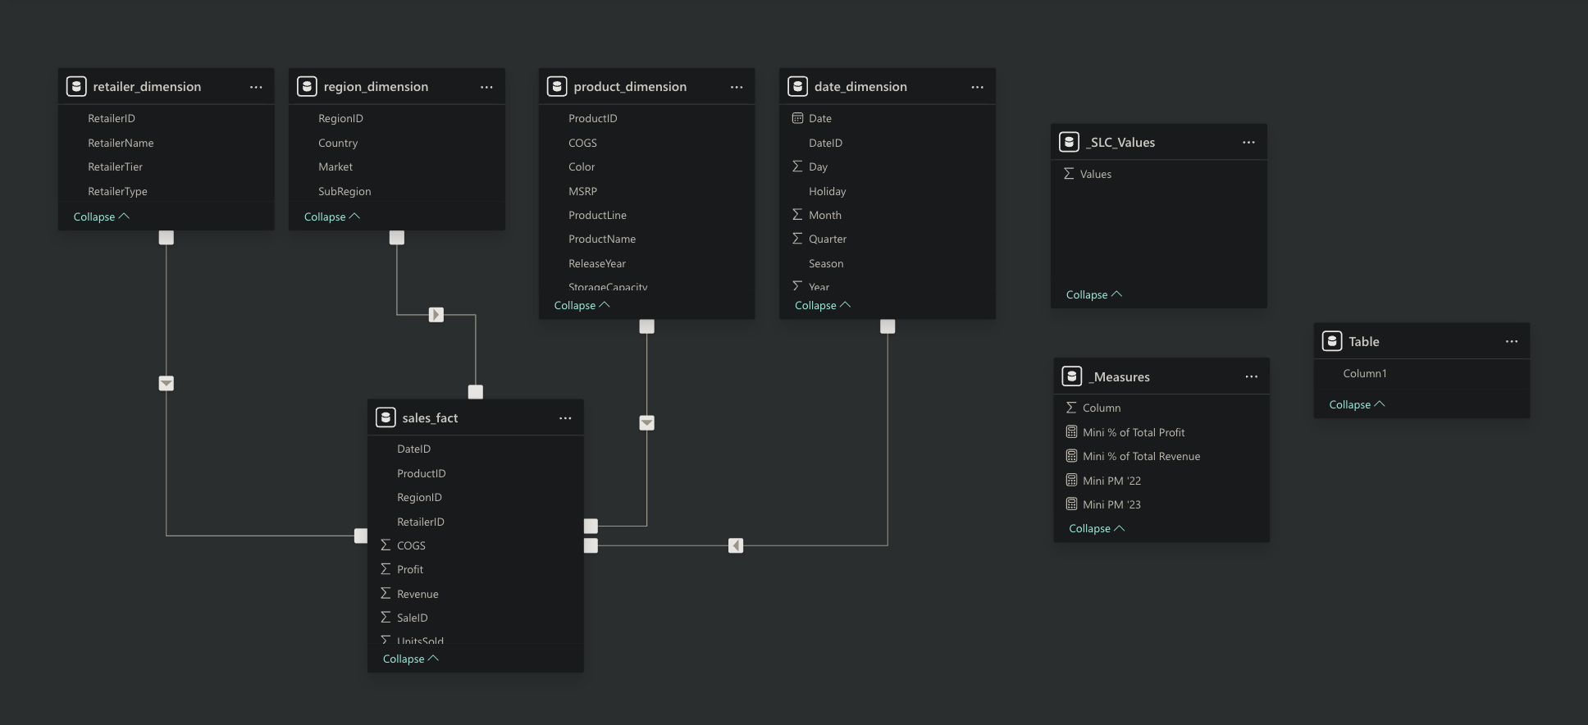The height and width of the screenshot is (725, 1588).
Task: Select the region relationship direction arrow
Action: 436,315
